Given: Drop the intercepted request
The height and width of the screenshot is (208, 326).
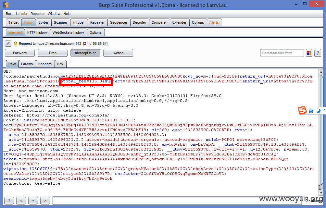Looking at the screenshot, I should click(x=53, y=53).
